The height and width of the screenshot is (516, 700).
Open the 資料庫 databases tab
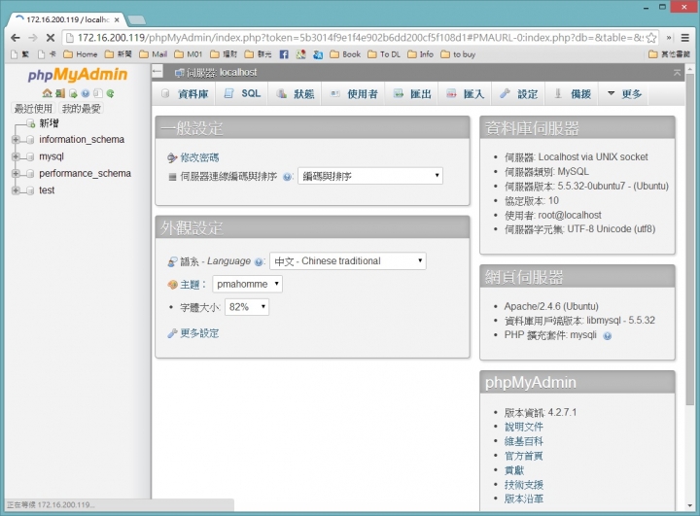pyautogui.click(x=186, y=93)
